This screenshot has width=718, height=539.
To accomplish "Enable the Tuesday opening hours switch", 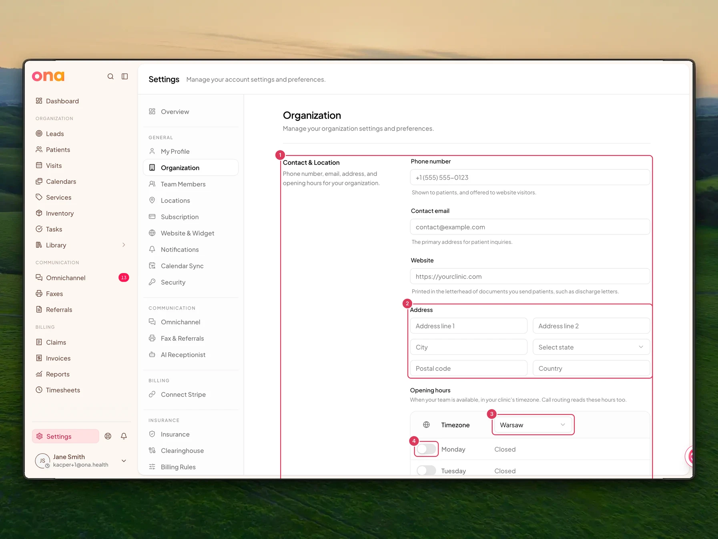I will coord(426,471).
